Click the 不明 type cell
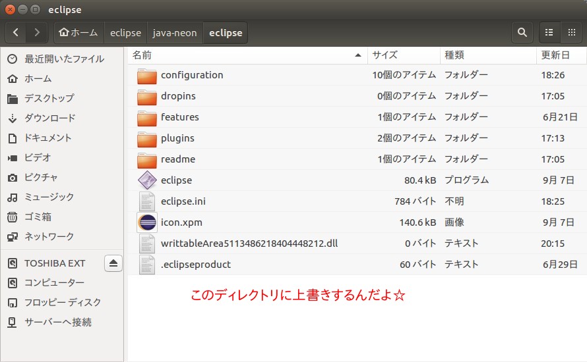Viewport: 587px width, 362px height. [x=454, y=201]
